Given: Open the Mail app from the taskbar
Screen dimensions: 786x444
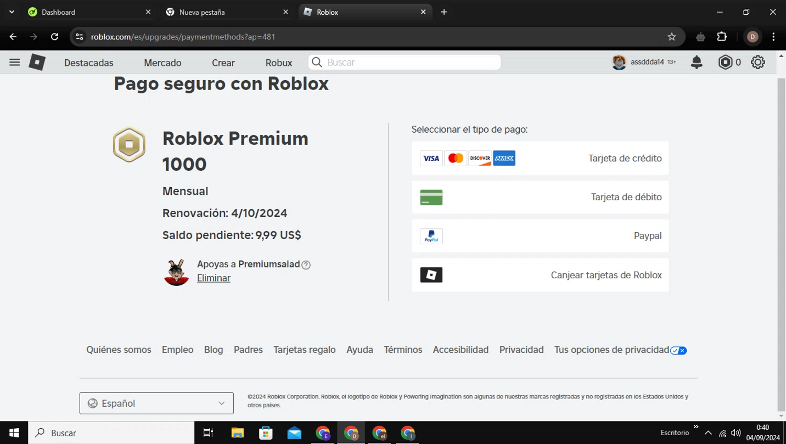Looking at the screenshot, I should coord(294,433).
